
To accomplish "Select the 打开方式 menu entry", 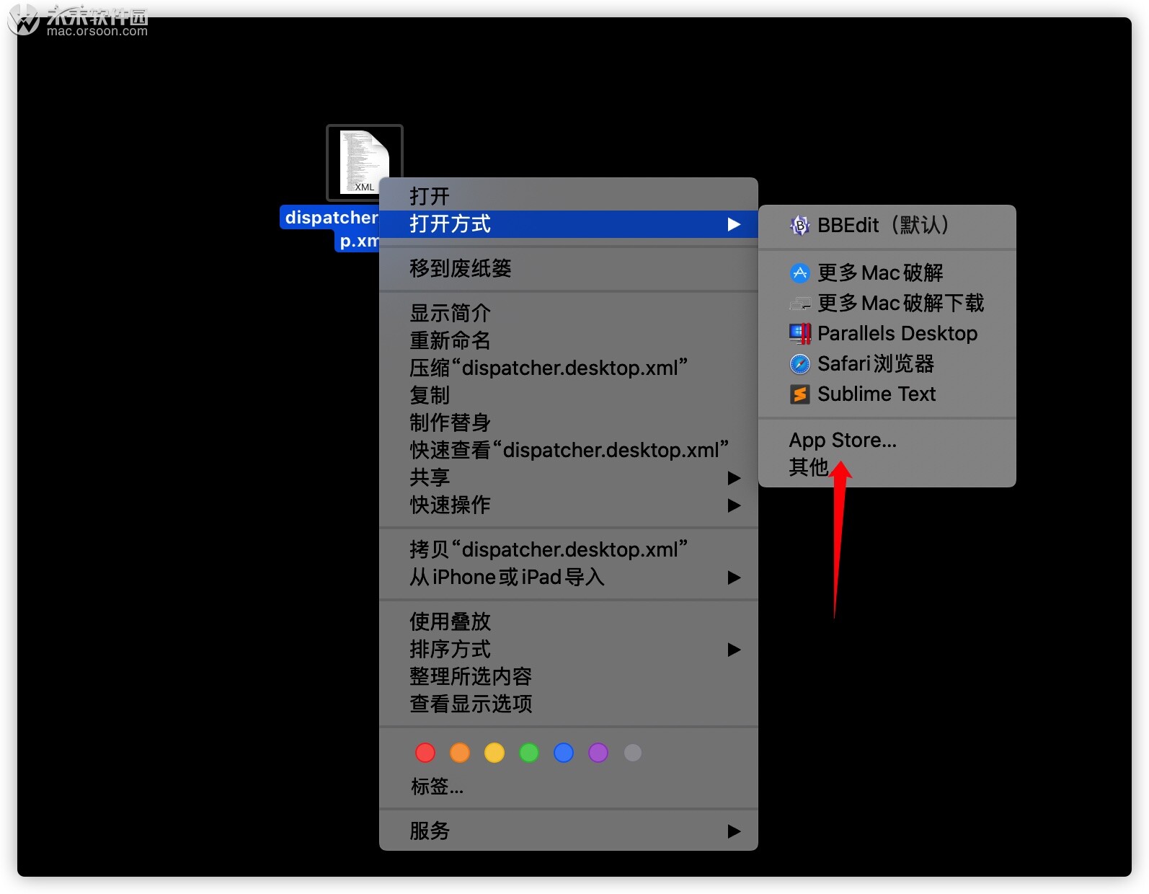I will (x=568, y=224).
